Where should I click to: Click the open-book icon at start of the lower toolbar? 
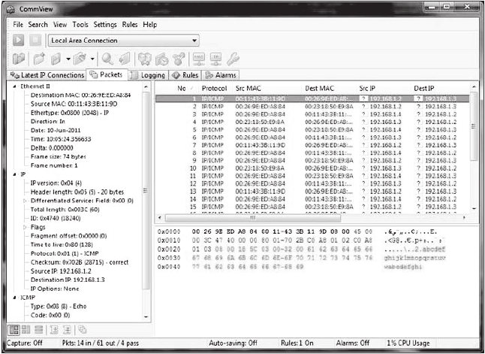pos(19,59)
